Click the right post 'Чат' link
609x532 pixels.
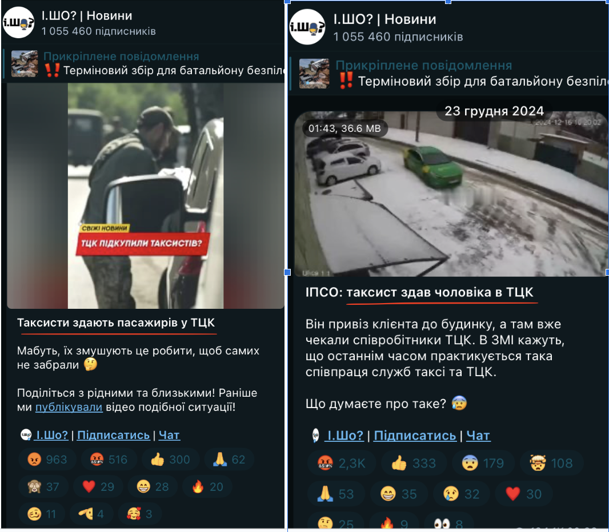(478, 436)
